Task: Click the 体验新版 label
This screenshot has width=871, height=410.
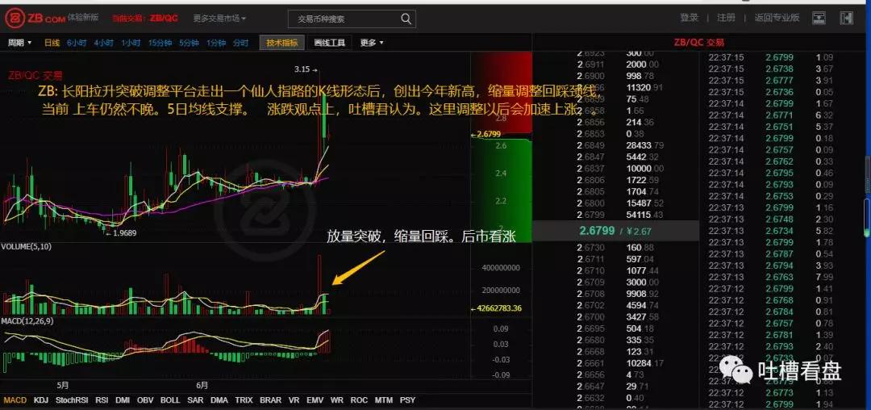Action: pos(83,17)
